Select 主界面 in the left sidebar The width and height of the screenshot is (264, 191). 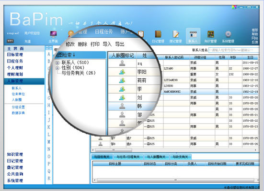click(15, 49)
